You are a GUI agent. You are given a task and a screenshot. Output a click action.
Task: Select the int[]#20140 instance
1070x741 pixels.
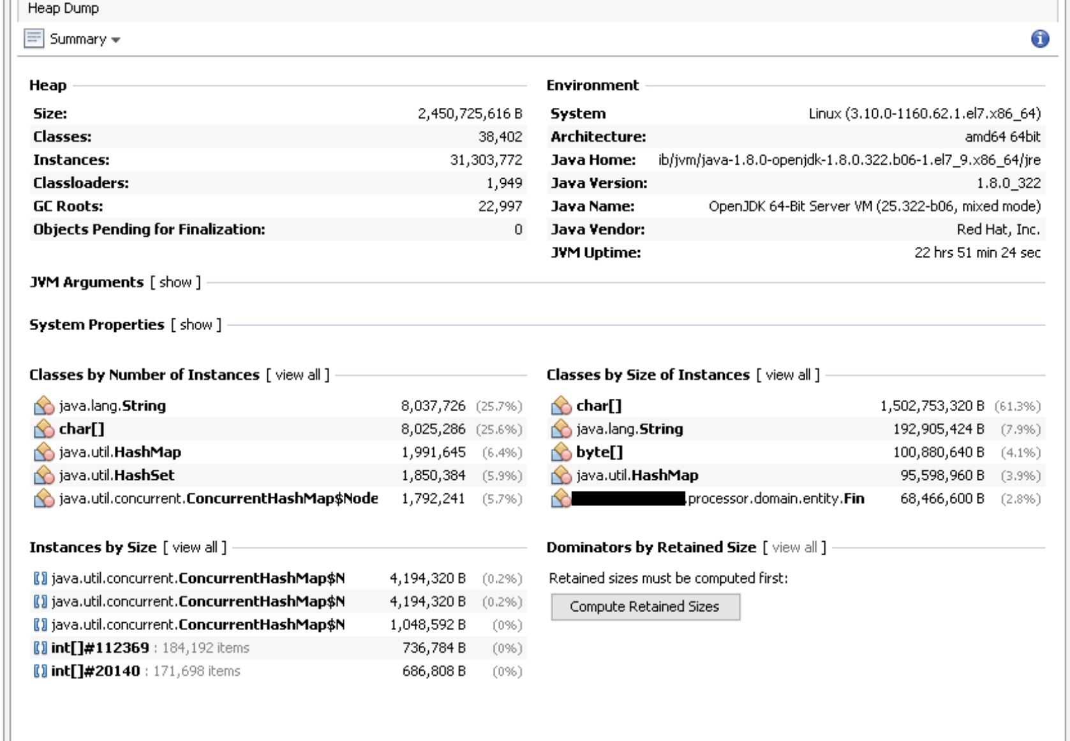click(96, 671)
